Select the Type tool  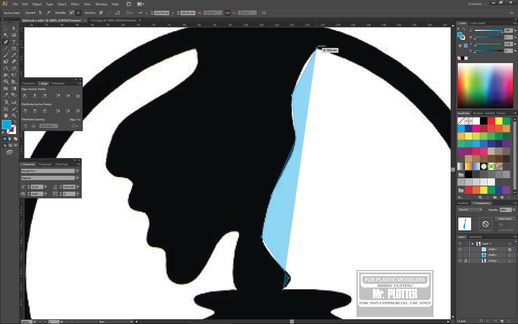[14, 42]
